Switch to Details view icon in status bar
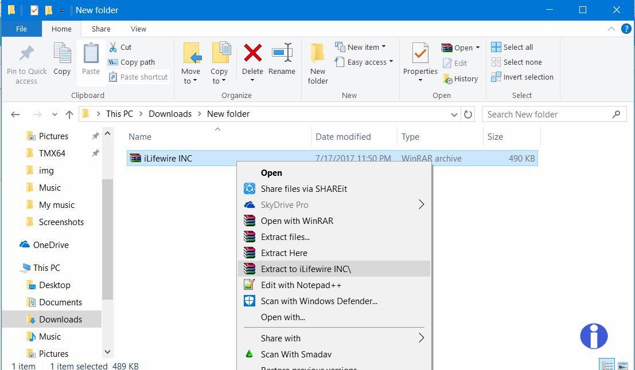The height and width of the screenshot is (370, 635). point(607,365)
